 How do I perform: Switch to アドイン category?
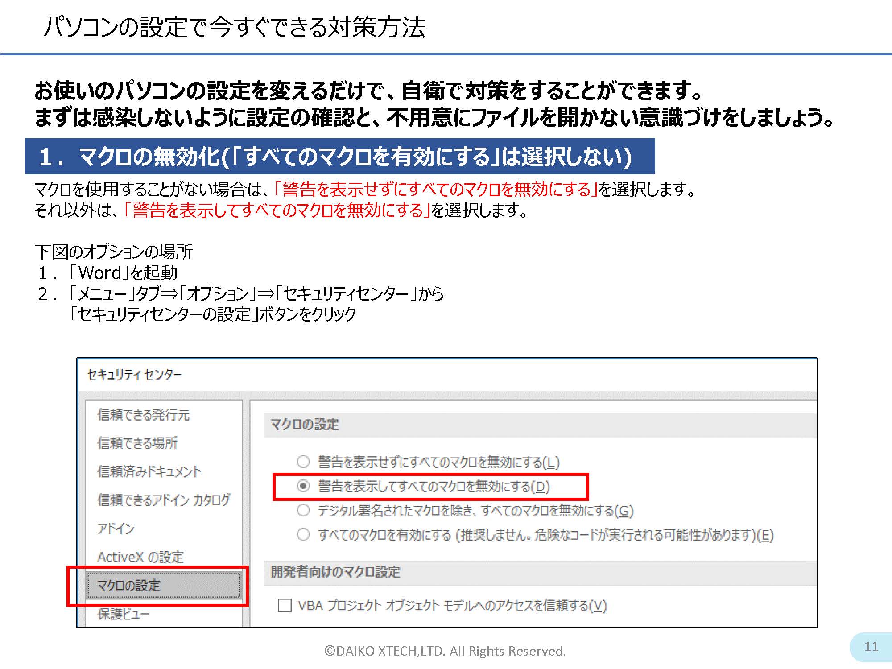click(116, 529)
